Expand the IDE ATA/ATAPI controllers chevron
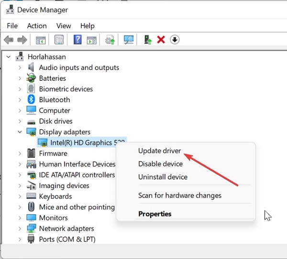Image resolution: width=287 pixels, height=259 pixels. (x=20, y=175)
